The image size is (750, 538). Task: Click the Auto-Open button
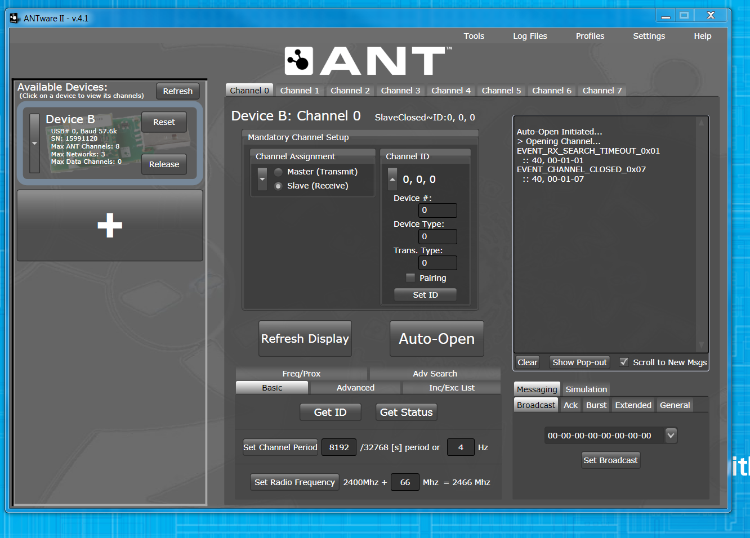(437, 339)
